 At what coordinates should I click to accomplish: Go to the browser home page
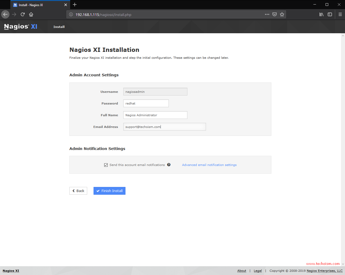coord(31,14)
